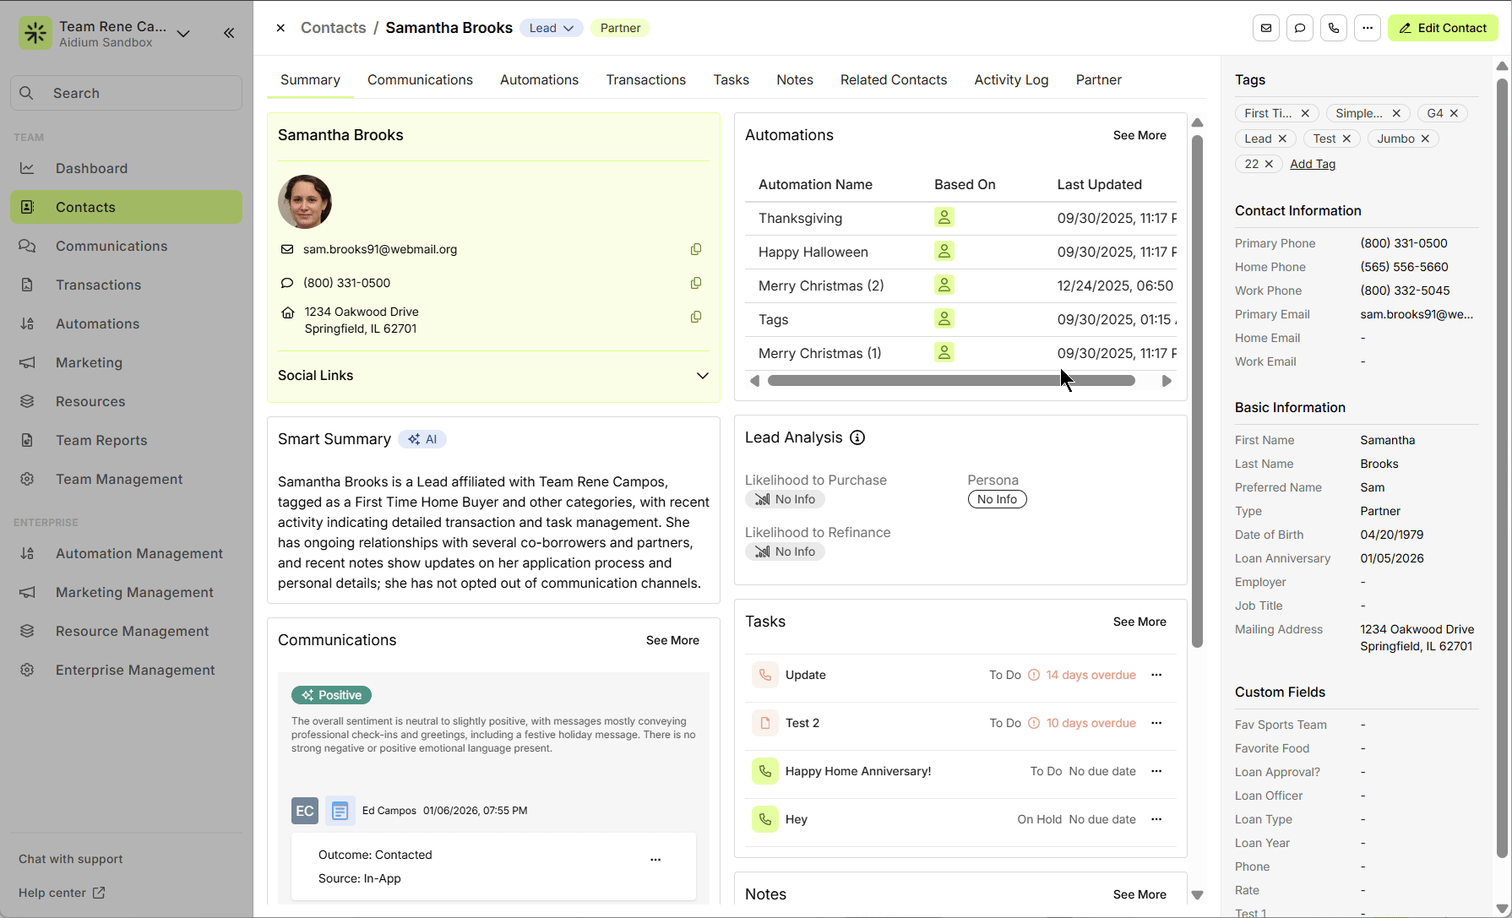Open Team Reports in the sidebar
This screenshot has width=1512, height=918.
click(101, 440)
